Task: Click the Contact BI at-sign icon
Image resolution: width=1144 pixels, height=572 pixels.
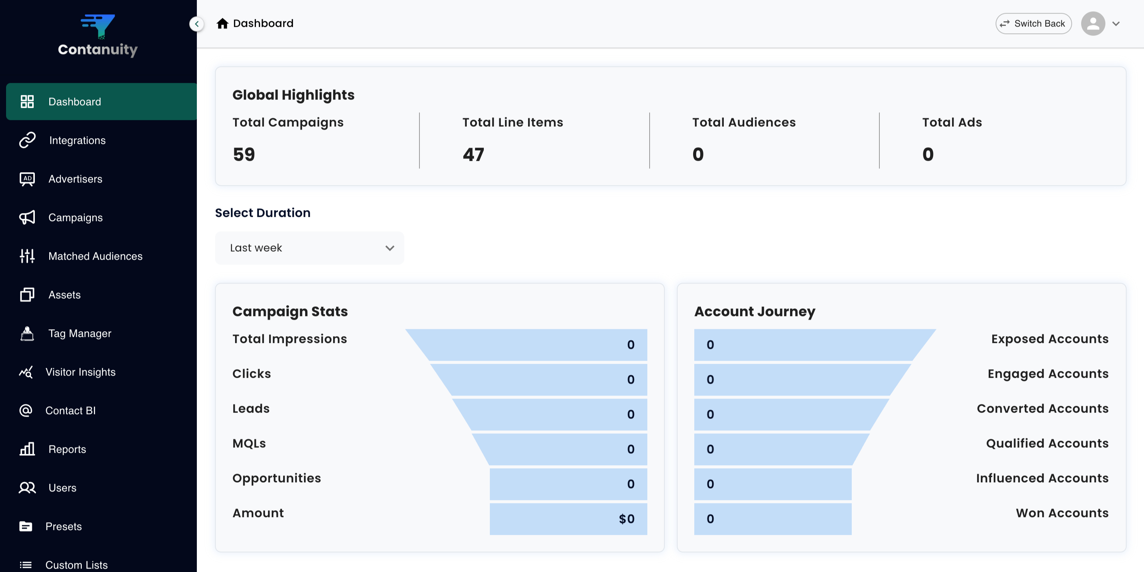Action: [26, 410]
